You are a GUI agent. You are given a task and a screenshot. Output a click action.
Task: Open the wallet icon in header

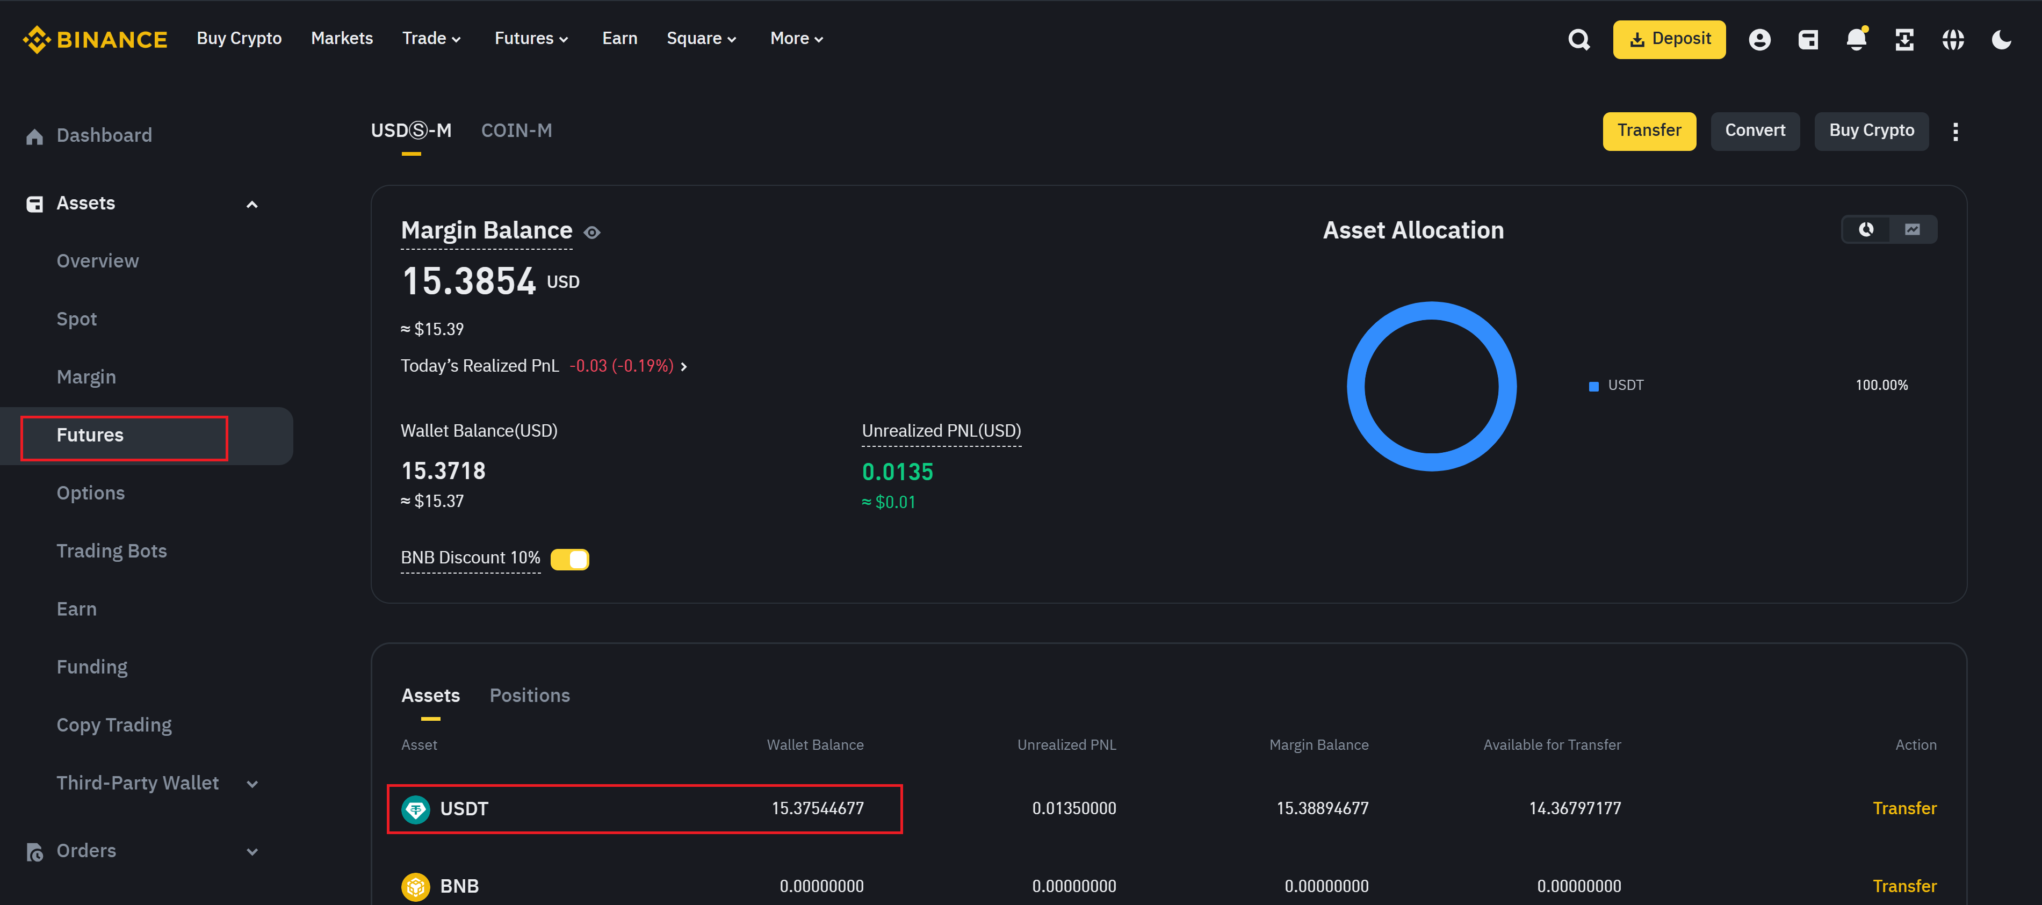1808,40
